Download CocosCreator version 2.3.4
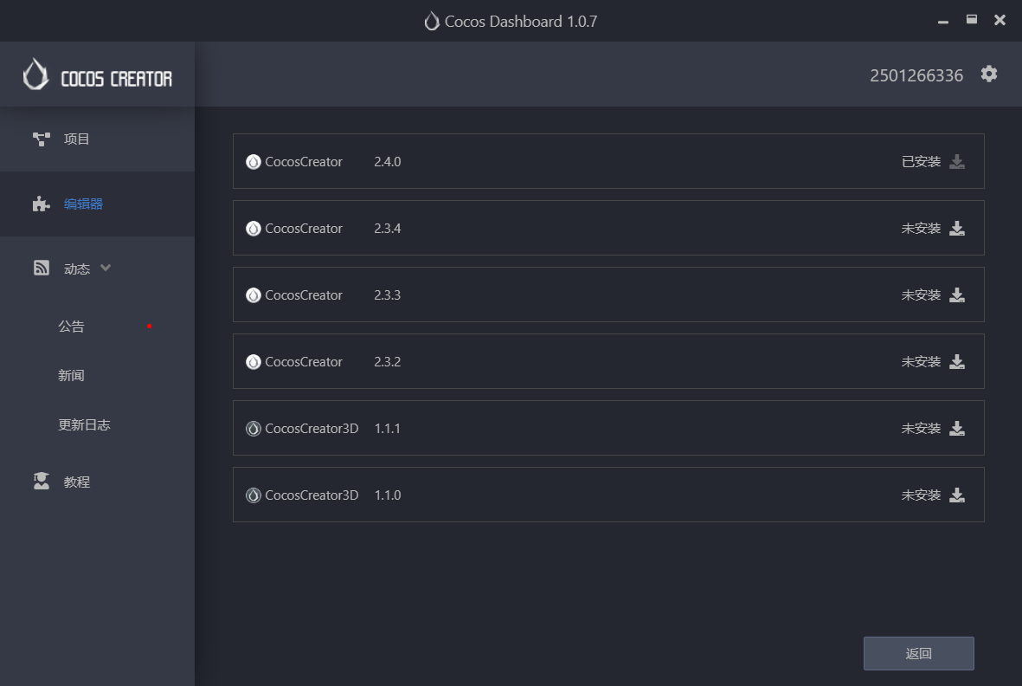 coord(956,228)
